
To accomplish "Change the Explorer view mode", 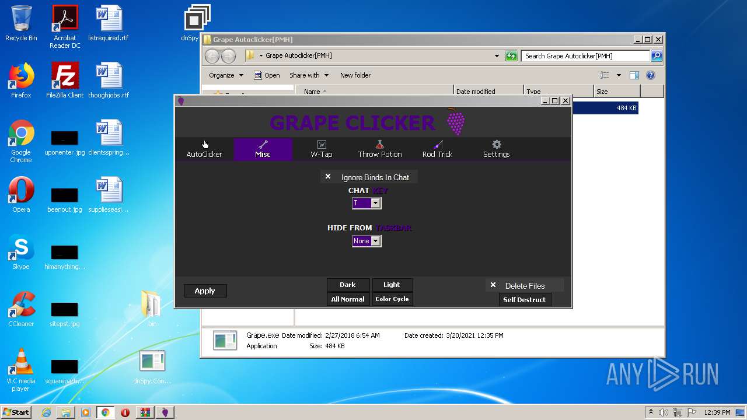I will coord(605,75).
